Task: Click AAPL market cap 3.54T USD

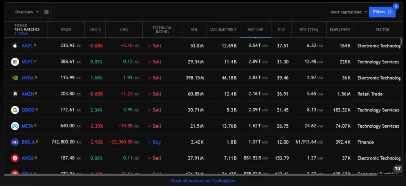Action: point(258,46)
